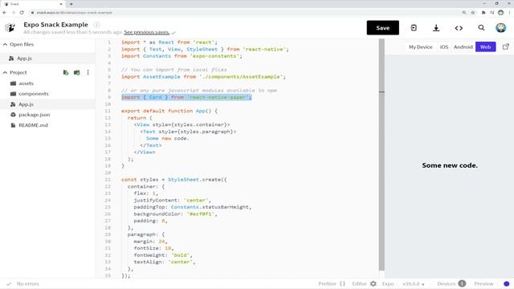514x289 pixels.
Task: Click the editor vertical scrollbar
Action: click(381, 154)
